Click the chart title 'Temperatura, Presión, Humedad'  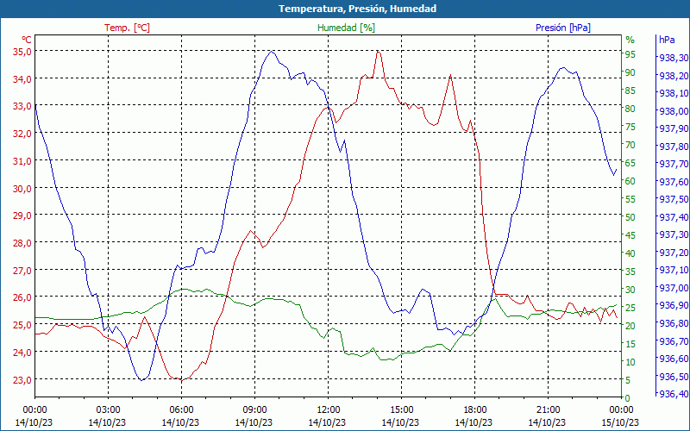coord(357,9)
